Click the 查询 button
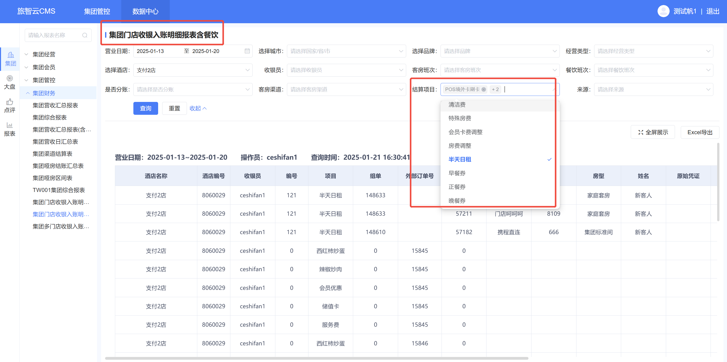727x362 pixels. (x=146, y=108)
